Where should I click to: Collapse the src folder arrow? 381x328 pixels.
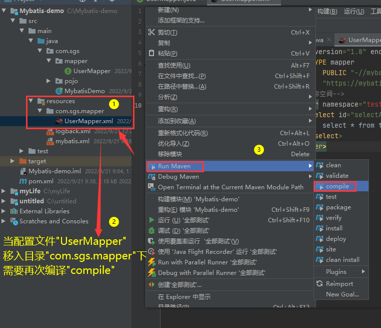13,21
